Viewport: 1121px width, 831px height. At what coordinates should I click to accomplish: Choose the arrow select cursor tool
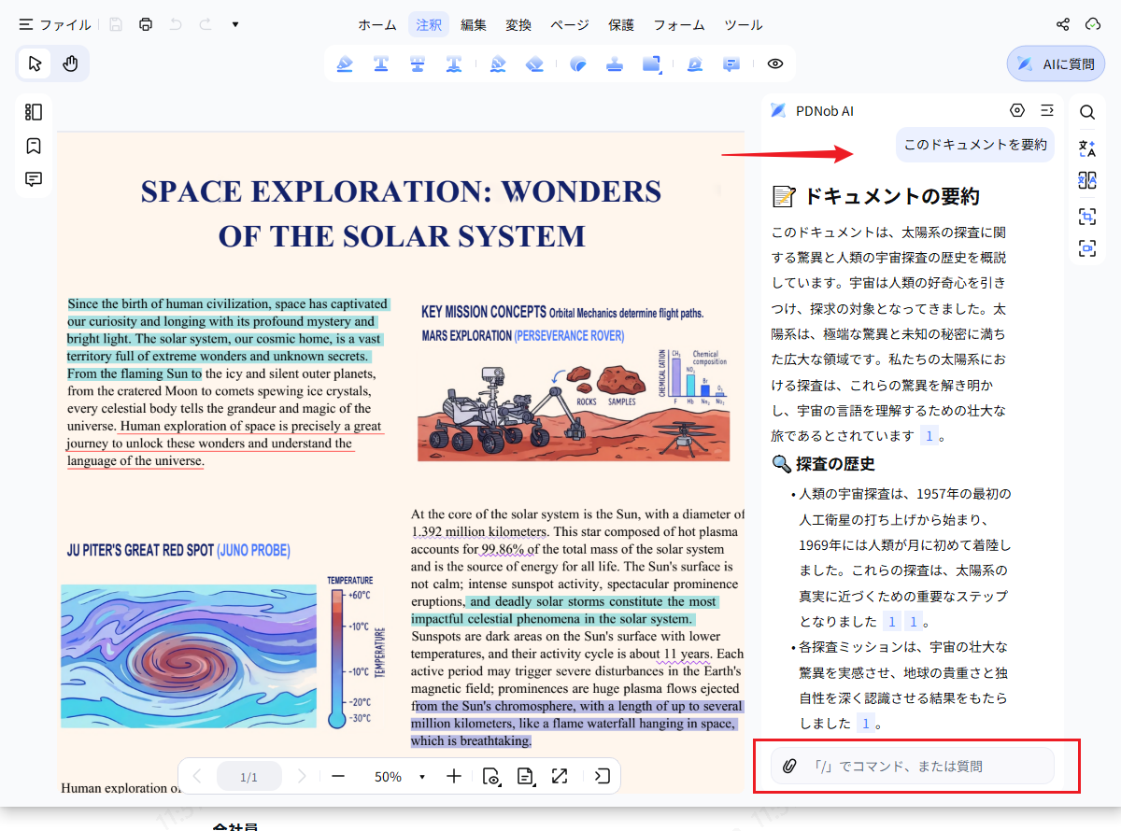35,63
